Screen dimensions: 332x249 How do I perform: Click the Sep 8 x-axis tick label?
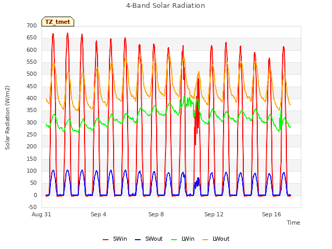pyautogui.click(x=156, y=214)
